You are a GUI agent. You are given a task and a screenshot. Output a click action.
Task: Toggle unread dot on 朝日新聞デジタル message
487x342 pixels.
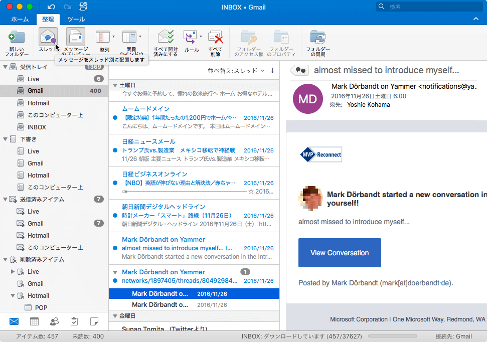[x=115, y=216]
